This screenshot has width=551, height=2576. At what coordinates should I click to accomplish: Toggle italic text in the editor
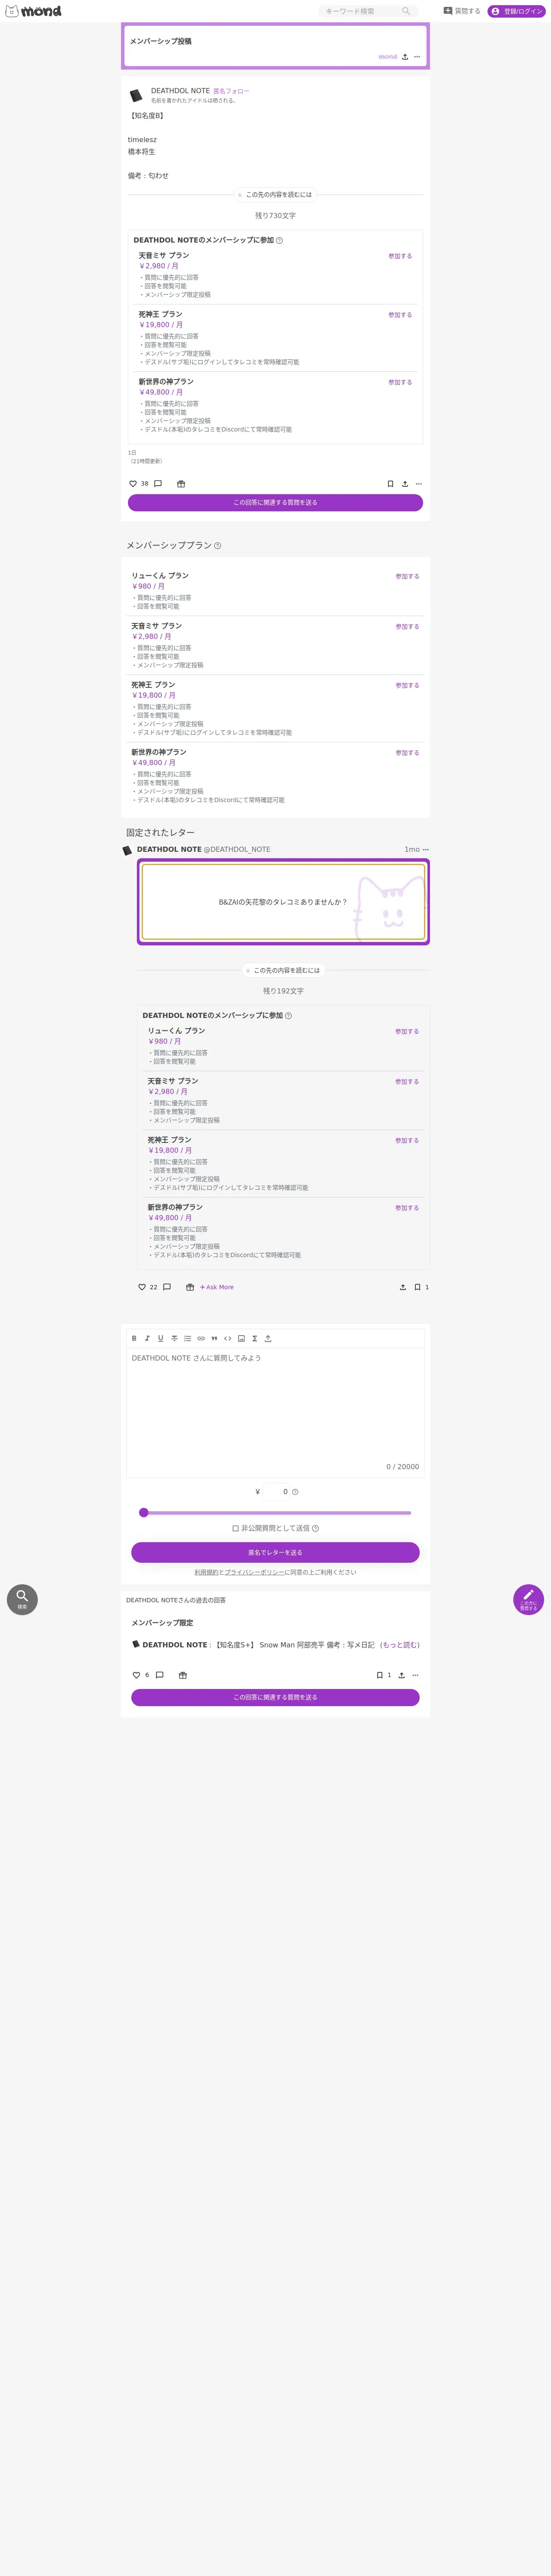pos(147,1338)
